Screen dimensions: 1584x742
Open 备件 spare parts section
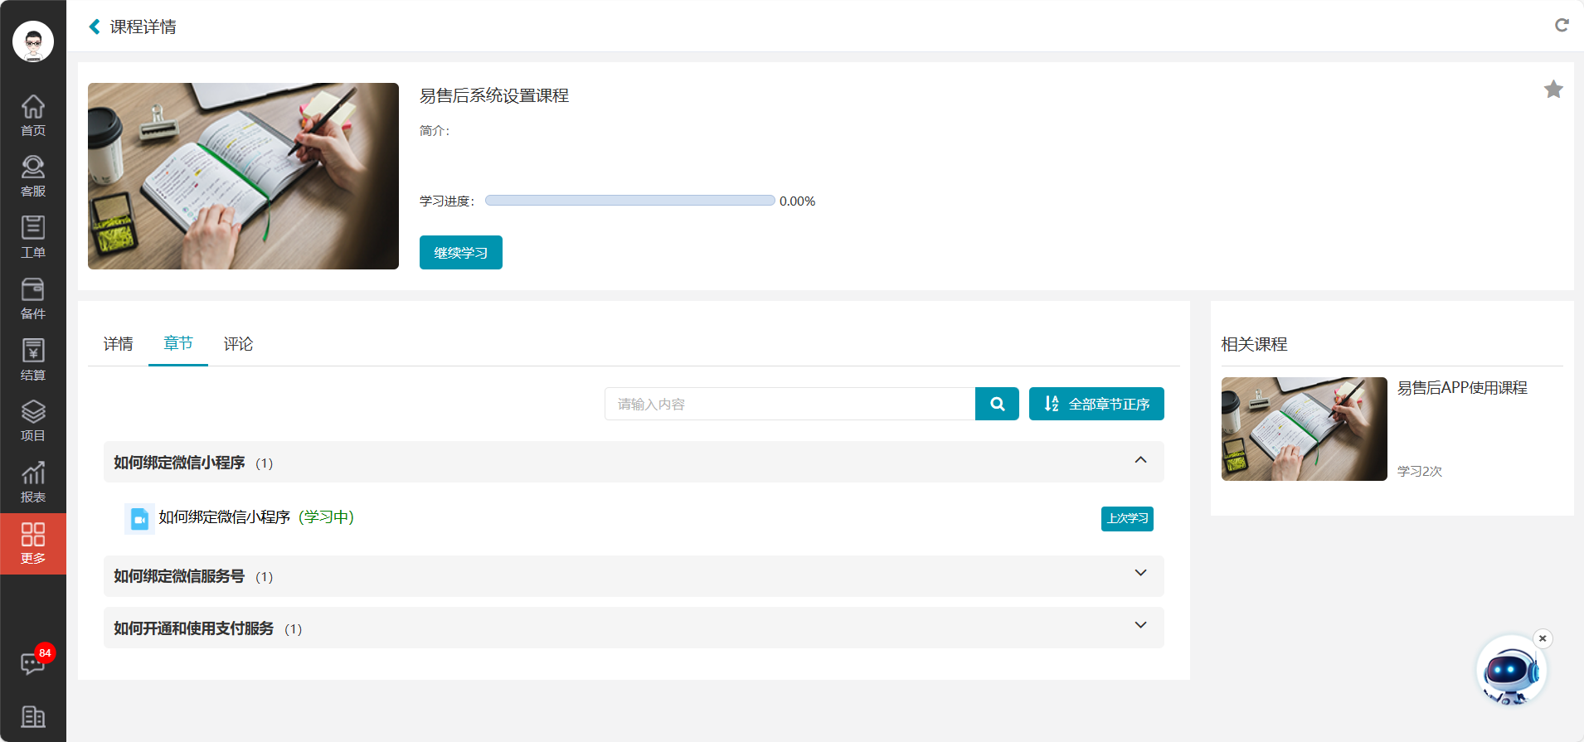pyautogui.click(x=33, y=299)
